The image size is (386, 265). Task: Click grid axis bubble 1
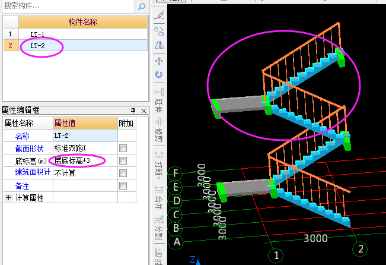point(276,255)
